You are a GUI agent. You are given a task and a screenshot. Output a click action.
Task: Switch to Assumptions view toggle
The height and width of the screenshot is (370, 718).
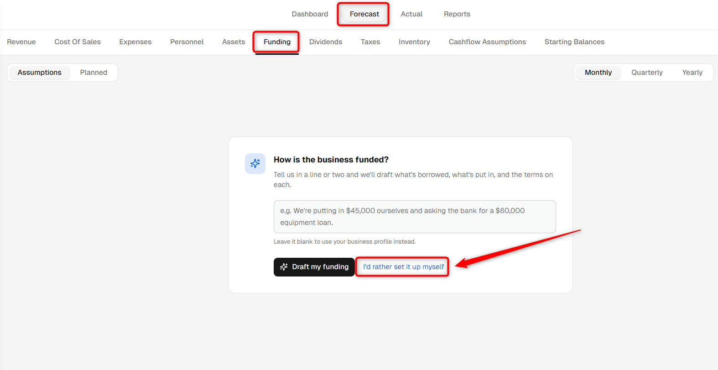(x=40, y=73)
